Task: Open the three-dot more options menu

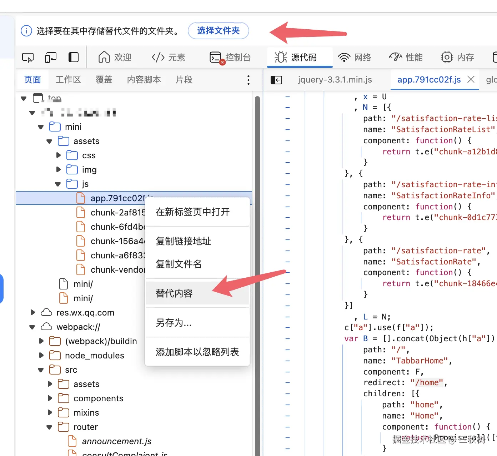Action: point(248,80)
